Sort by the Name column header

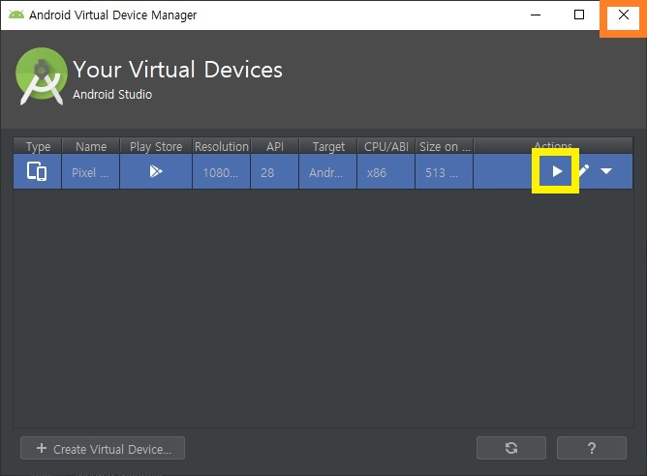pyautogui.click(x=91, y=146)
